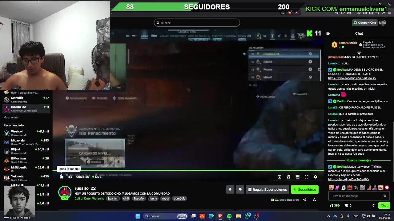Open Micaelala recommended channel
The width and height of the screenshot is (394, 221).
pos(26,142)
